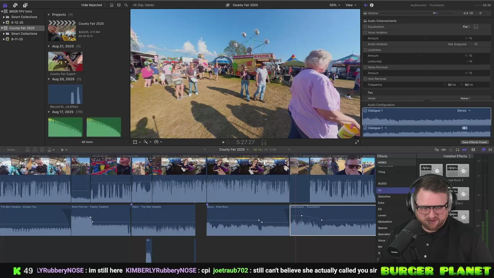Select the Levels audio effects category
The height and width of the screenshot is (278, 494).
click(x=382, y=215)
